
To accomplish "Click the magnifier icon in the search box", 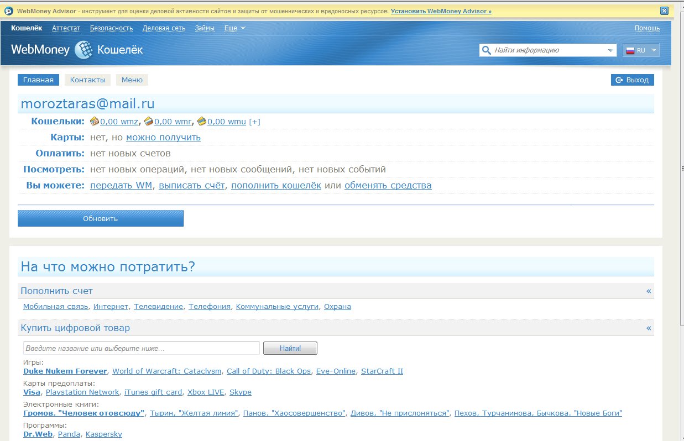I will pos(487,50).
